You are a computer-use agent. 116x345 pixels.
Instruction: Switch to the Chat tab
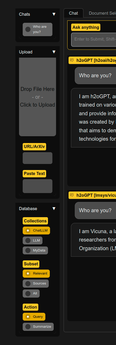(74, 13)
